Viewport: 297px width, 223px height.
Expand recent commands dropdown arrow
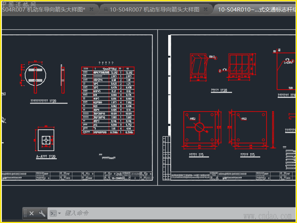pyautogui.click(x=59, y=213)
